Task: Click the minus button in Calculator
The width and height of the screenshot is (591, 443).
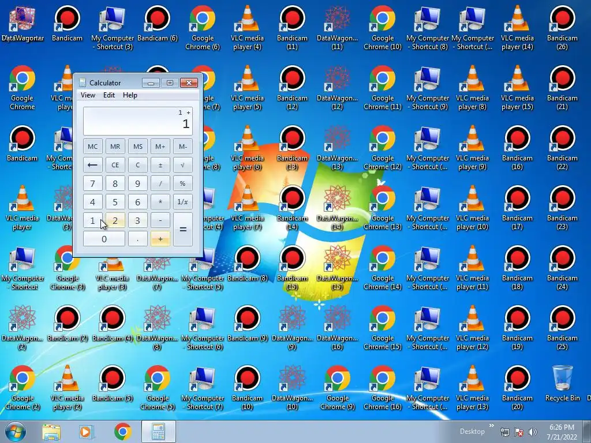Action: (x=160, y=220)
